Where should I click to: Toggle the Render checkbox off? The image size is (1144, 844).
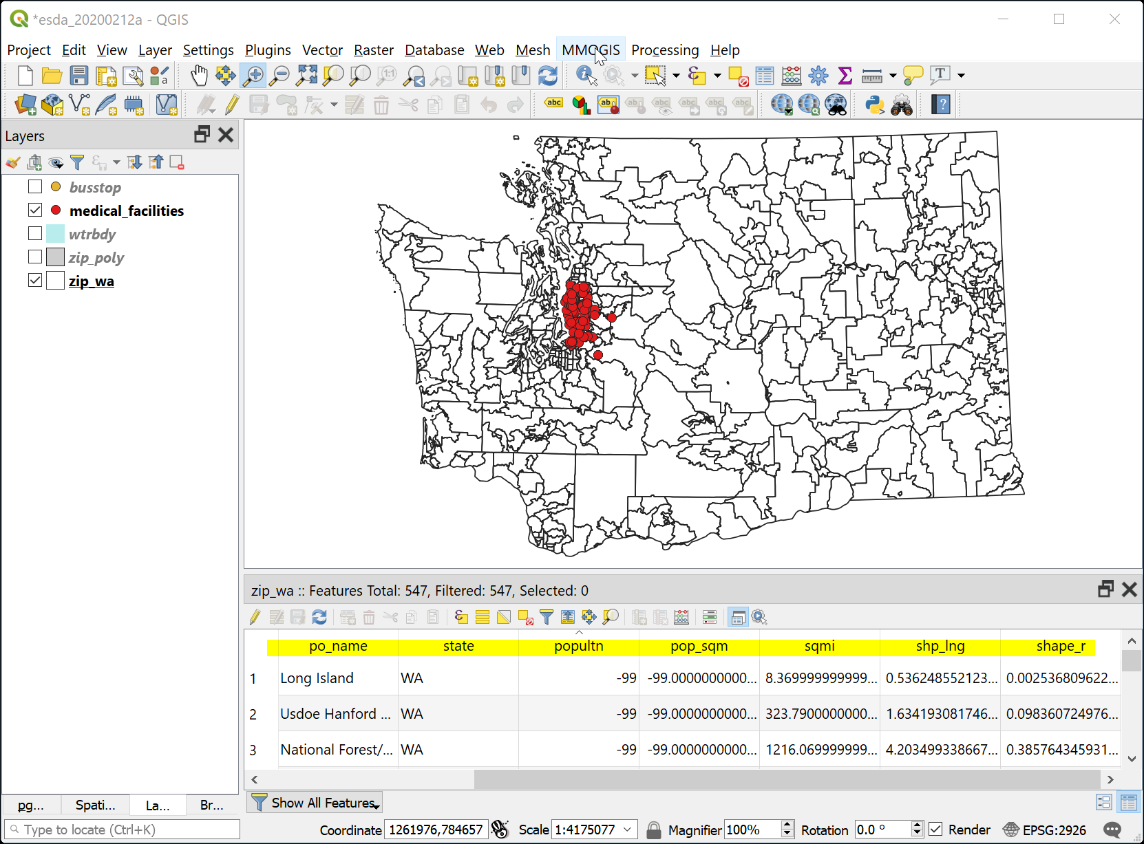coord(937,830)
